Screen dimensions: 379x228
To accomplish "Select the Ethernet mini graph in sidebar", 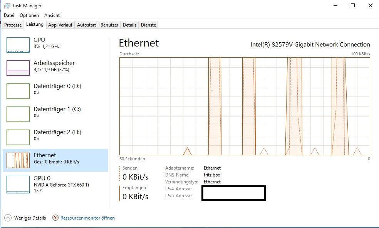I will pos(18,160).
